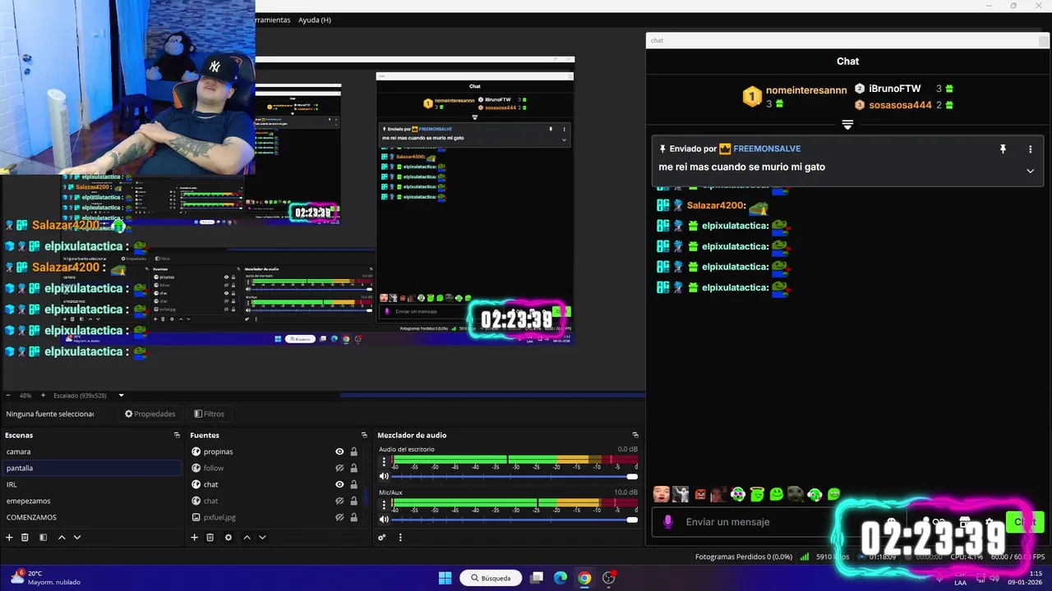Image resolution: width=1052 pixels, height=591 pixels.
Task: Mute Audio del escritorio speaker icon
Action: click(384, 476)
